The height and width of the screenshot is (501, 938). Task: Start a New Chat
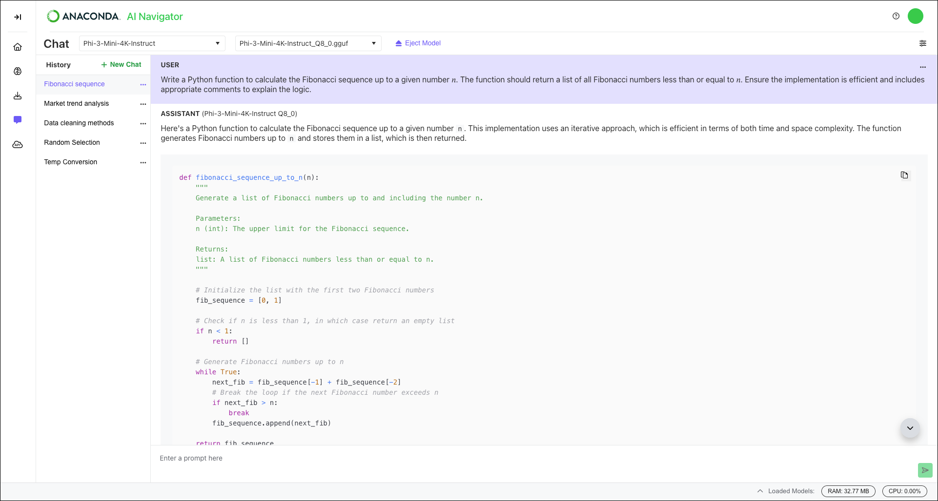[x=121, y=64]
